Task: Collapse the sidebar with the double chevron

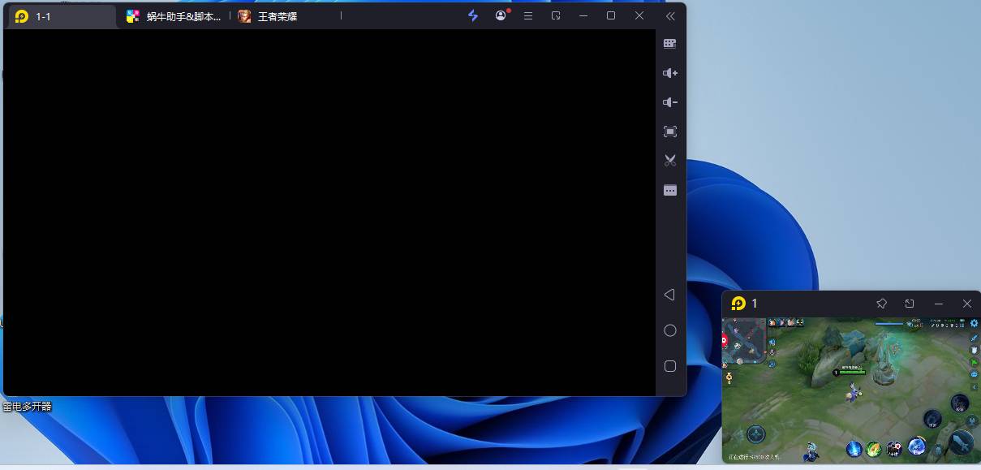Action: point(669,16)
